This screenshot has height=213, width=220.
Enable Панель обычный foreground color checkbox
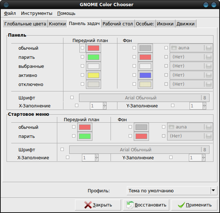click(83, 48)
